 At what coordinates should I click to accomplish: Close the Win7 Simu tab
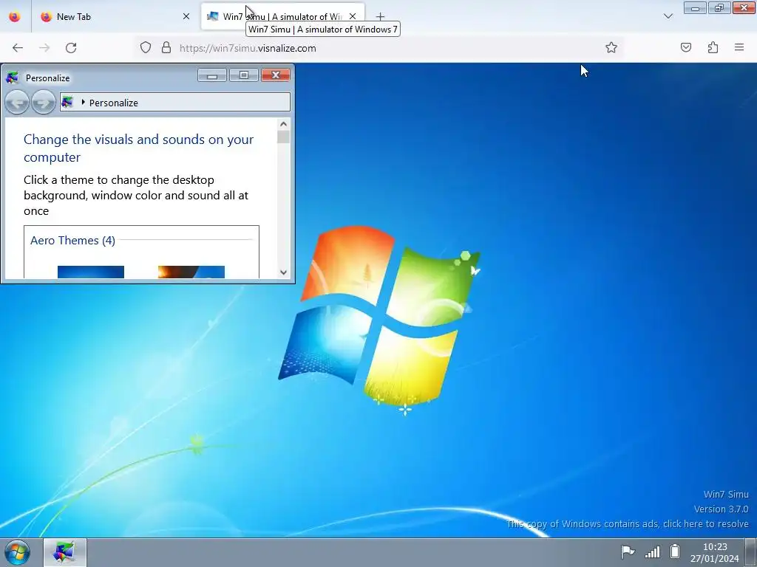click(x=353, y=16)
